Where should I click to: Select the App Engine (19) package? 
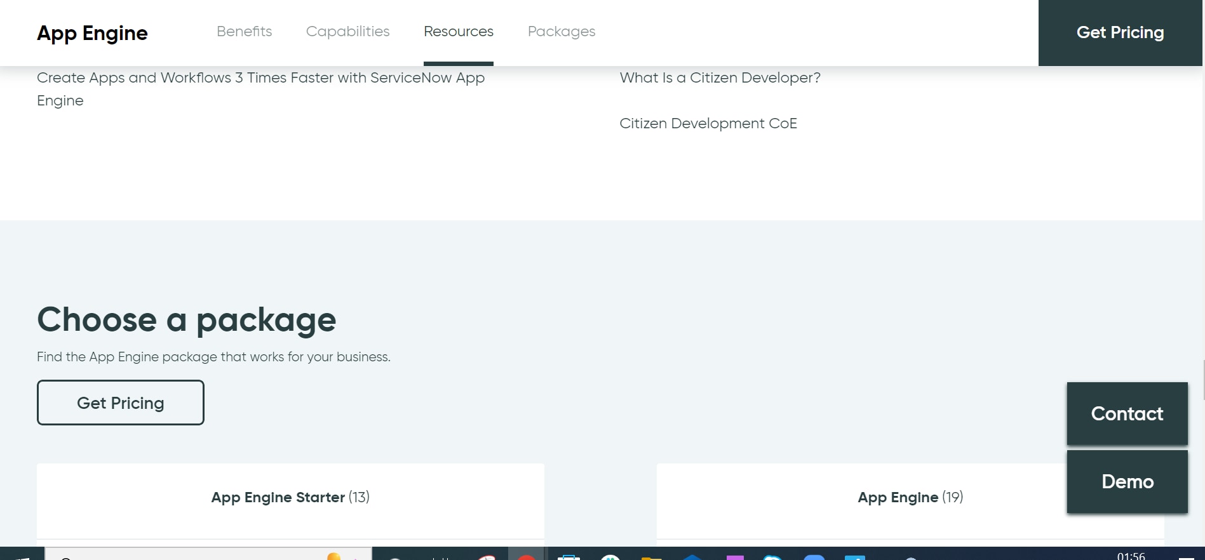click(x=910, y=497)
